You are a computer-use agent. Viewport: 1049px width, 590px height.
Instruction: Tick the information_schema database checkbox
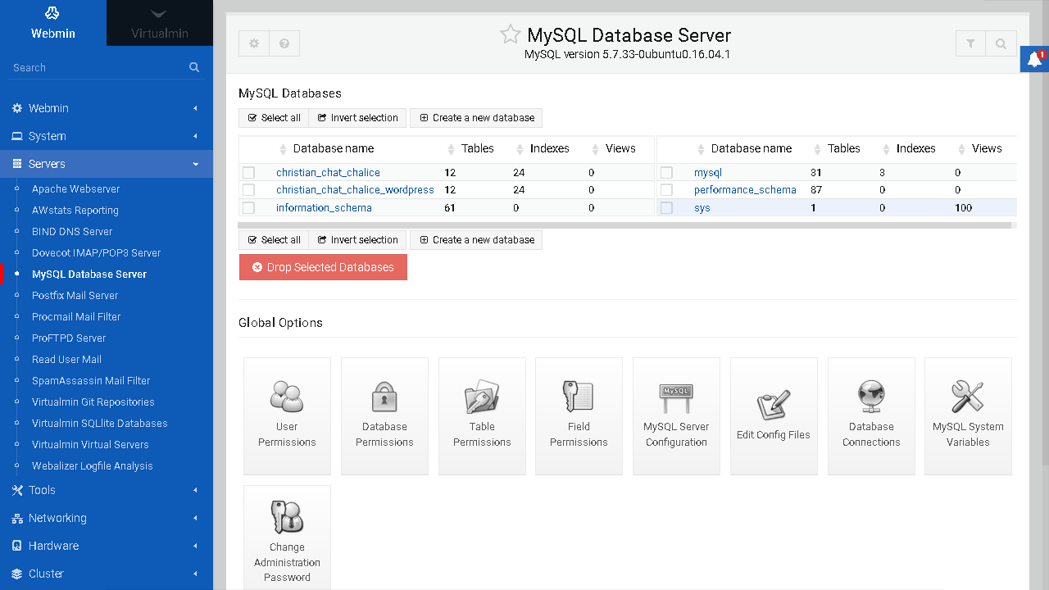(249, 208)
